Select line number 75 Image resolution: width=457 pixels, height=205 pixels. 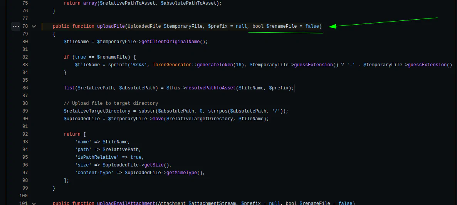click(x=25, y=3)
